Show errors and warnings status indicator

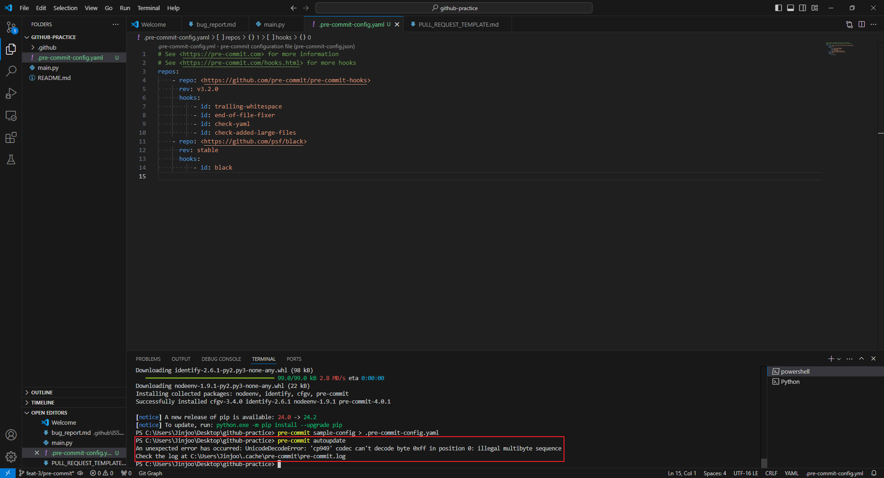(x=102, y=473)
